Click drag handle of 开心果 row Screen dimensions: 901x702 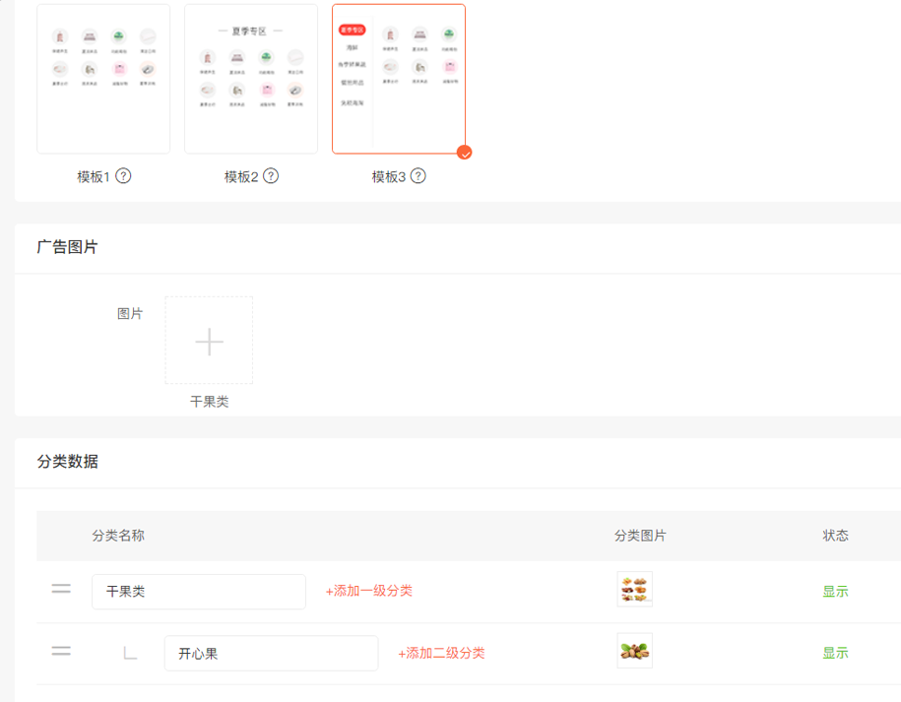pyautogui.click(x=61, y=652)
